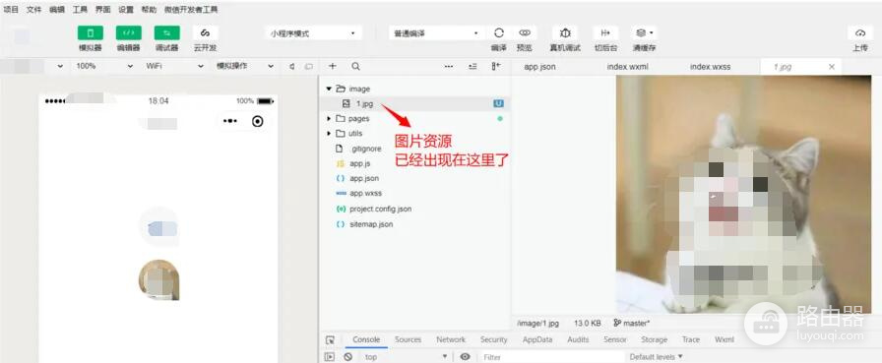882x363 pixels.
Task: Open the three-dots more options in file panel
Action: [x=448, y=66]
